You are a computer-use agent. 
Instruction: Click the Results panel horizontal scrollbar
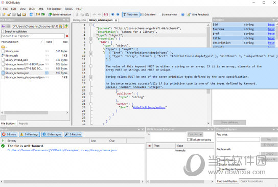[72, 181]
